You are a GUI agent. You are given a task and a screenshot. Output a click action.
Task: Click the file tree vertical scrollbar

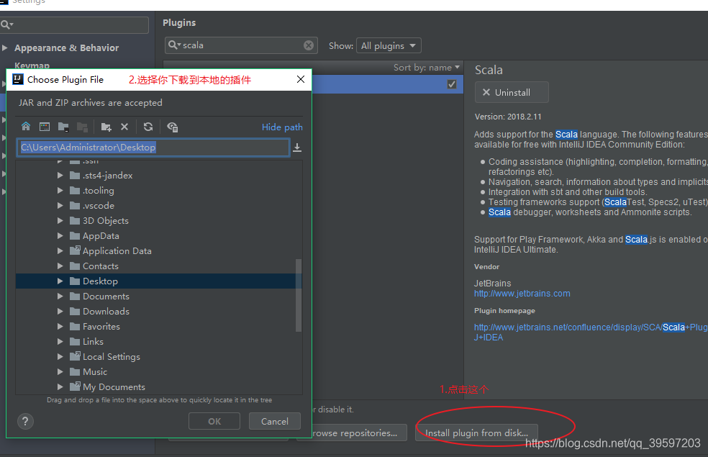(298, 295)
